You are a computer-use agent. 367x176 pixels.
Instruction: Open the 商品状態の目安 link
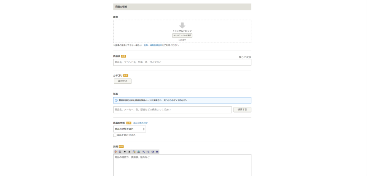(140, 123)
